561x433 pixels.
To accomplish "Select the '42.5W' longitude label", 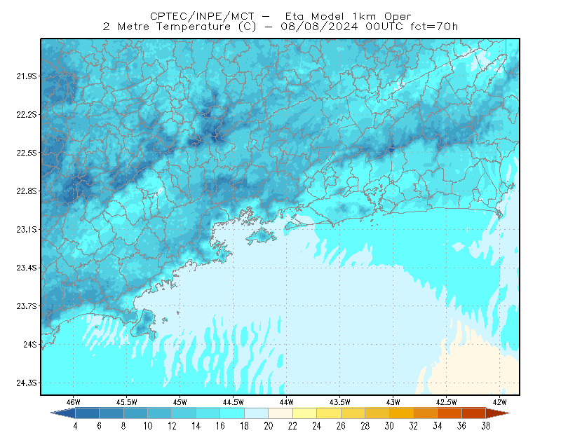I will point(446,402).
